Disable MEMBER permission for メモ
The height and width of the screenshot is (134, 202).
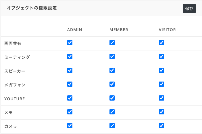point(112,112)
